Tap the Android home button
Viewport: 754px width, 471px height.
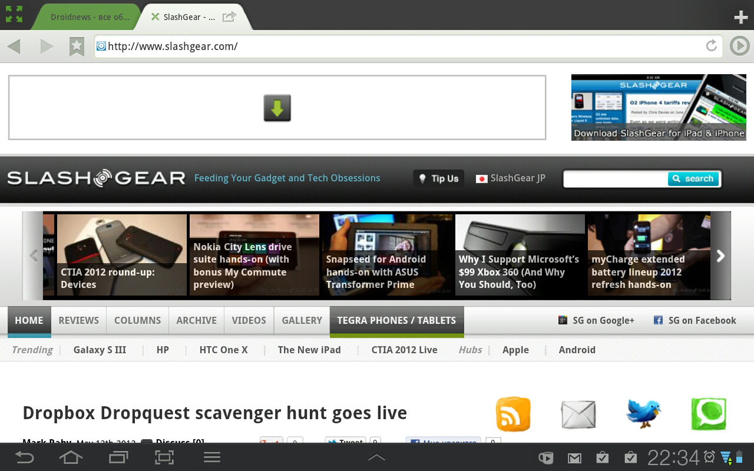(x=71, y=457)
